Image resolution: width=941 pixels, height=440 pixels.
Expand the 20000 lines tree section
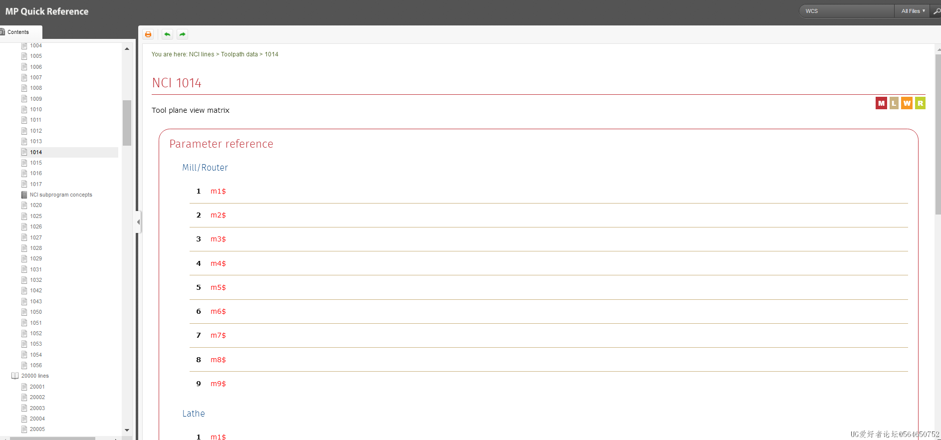pos(35,376)
